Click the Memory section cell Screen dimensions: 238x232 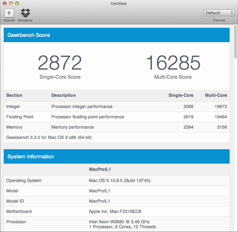pyautogui.click(x=14, y=127)
